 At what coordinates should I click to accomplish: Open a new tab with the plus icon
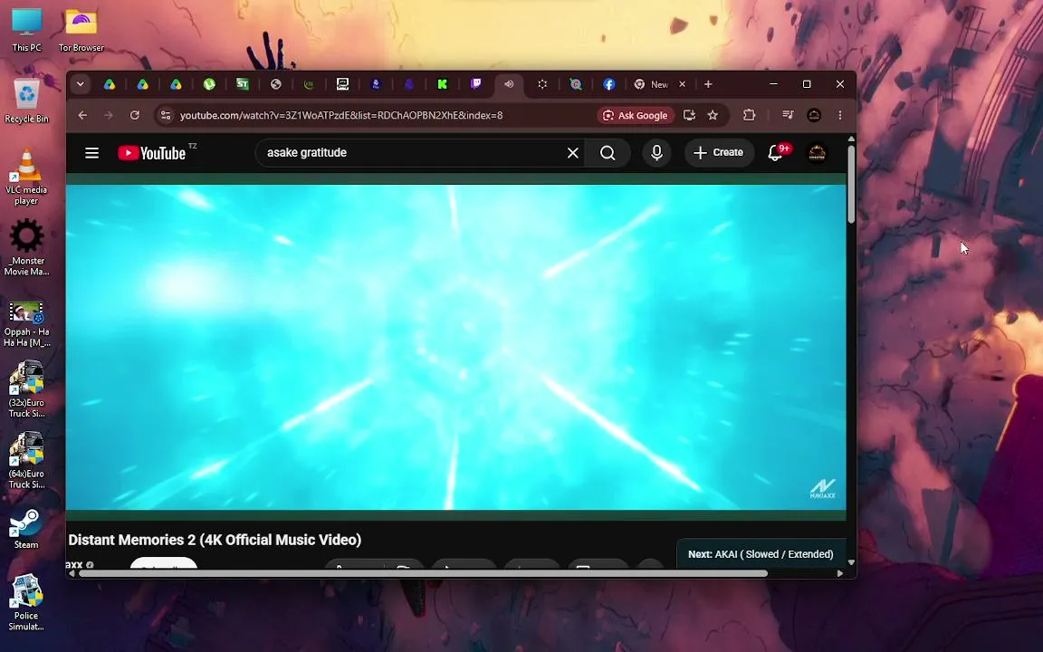[708, 84]
